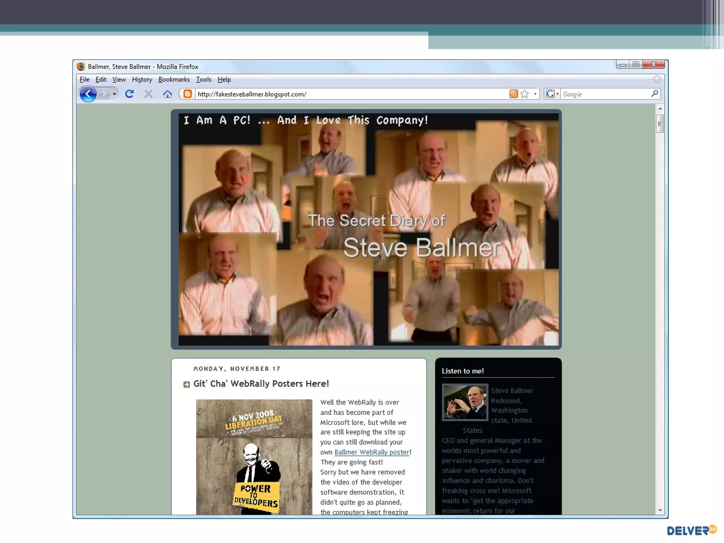Open the Git' Cha' WebRally Posters post title
The height and width of the screenshot is (543, 724).
pyautogui.click(x=261, y=384)
